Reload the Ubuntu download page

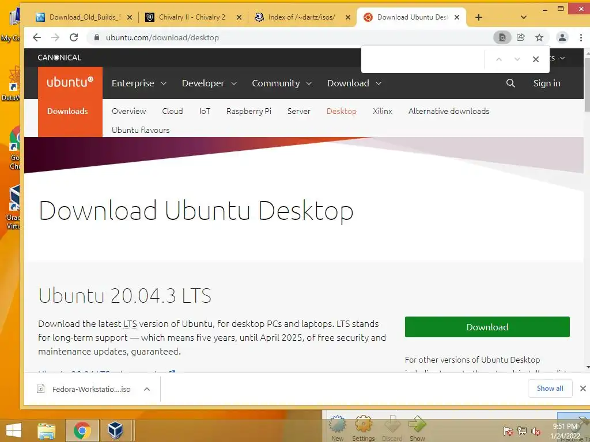click(74, 37)
